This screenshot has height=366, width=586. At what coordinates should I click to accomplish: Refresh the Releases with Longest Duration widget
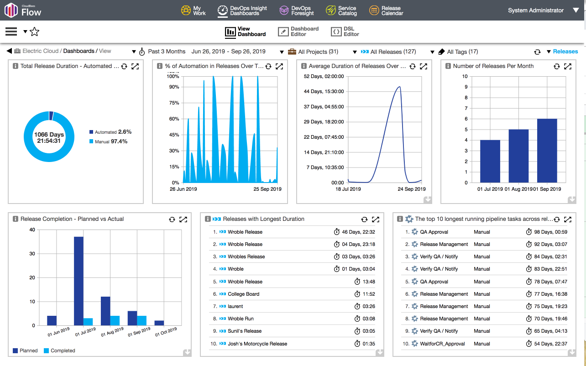pyautogui.click(x=364, y=219)
